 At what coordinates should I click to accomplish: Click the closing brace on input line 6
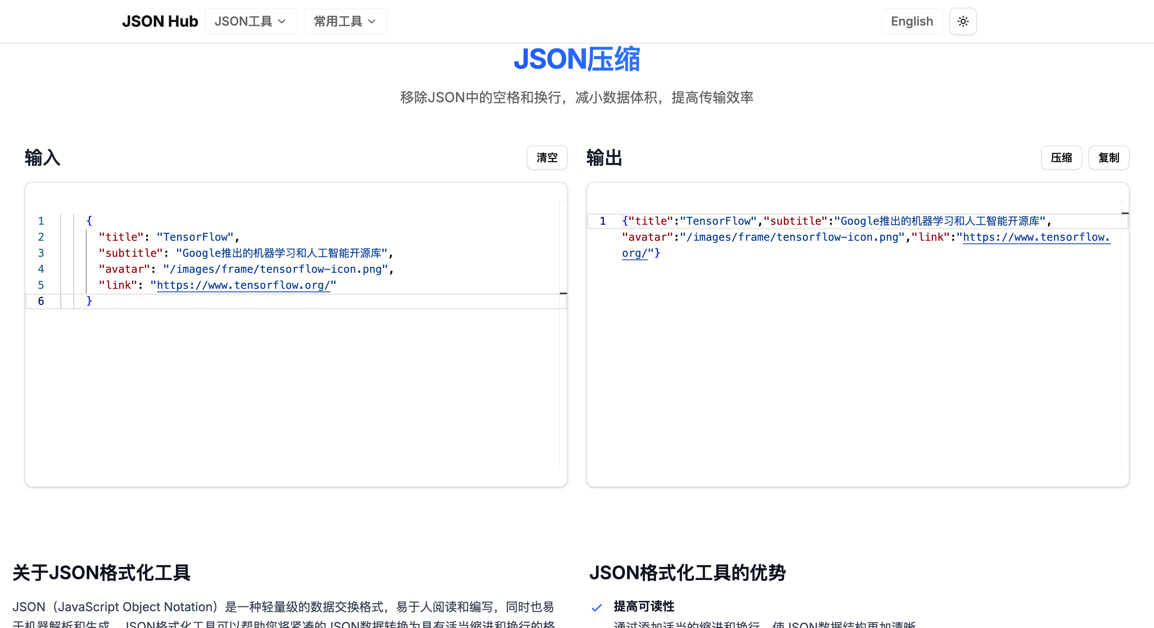(89, 301)
